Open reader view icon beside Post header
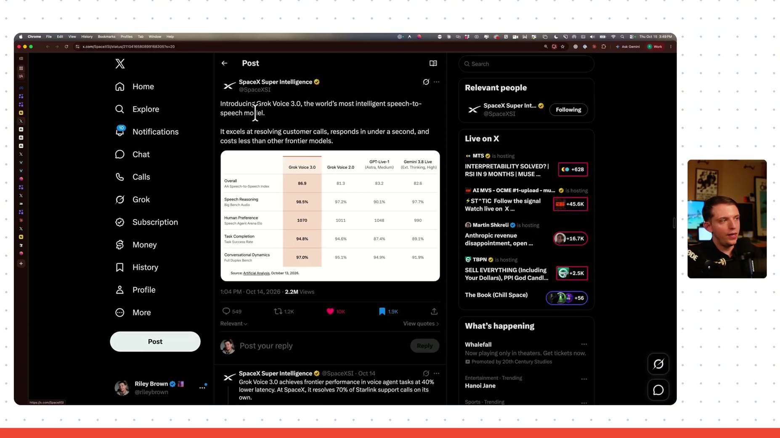The image size is (780, 438). coord(433,63)
